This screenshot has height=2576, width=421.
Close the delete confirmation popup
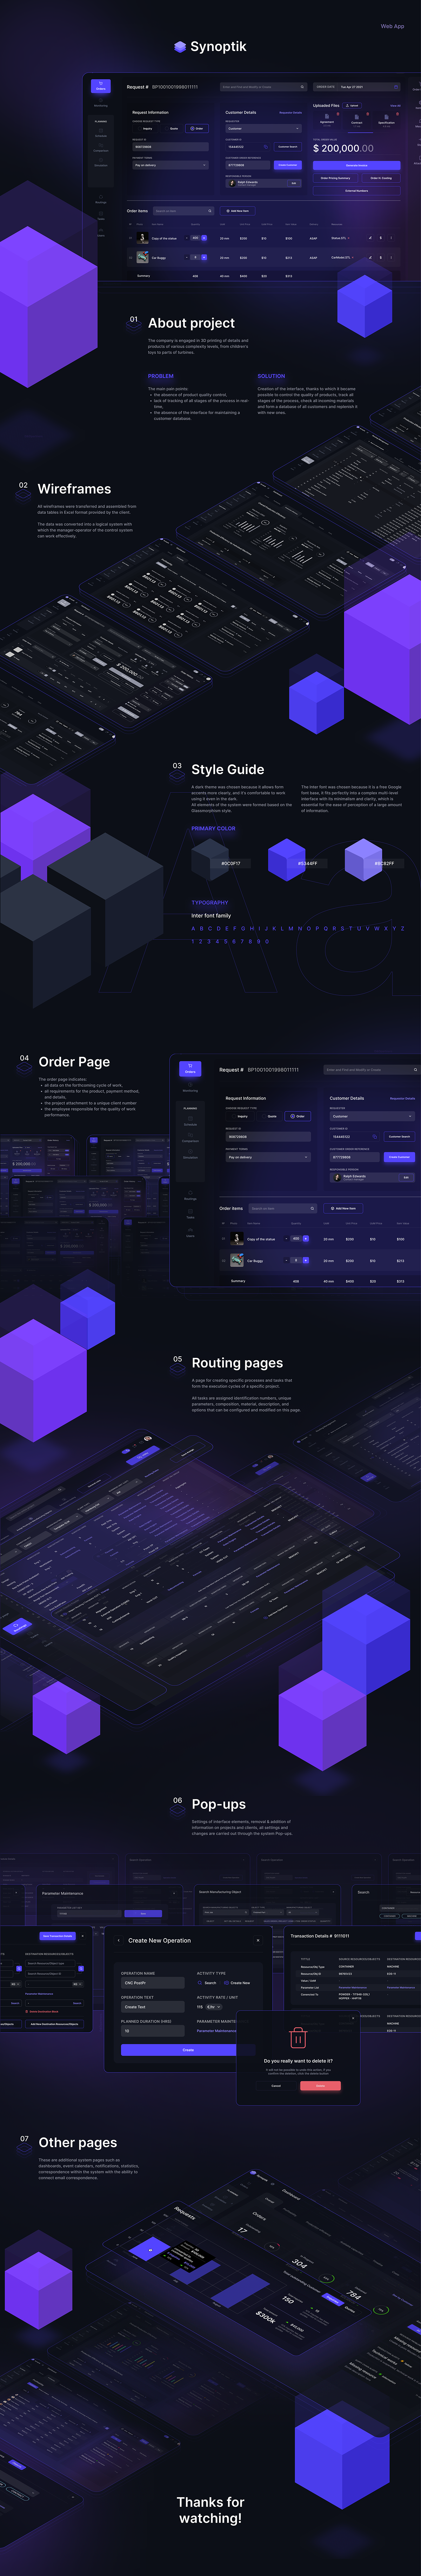pos(353,2018)
